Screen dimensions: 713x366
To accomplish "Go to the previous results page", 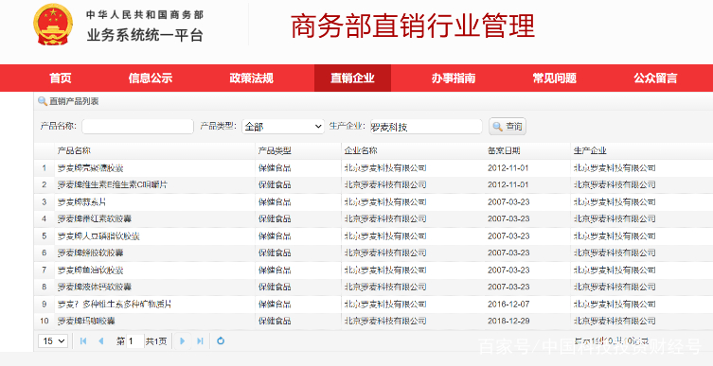I will click(x=101, y=341).
